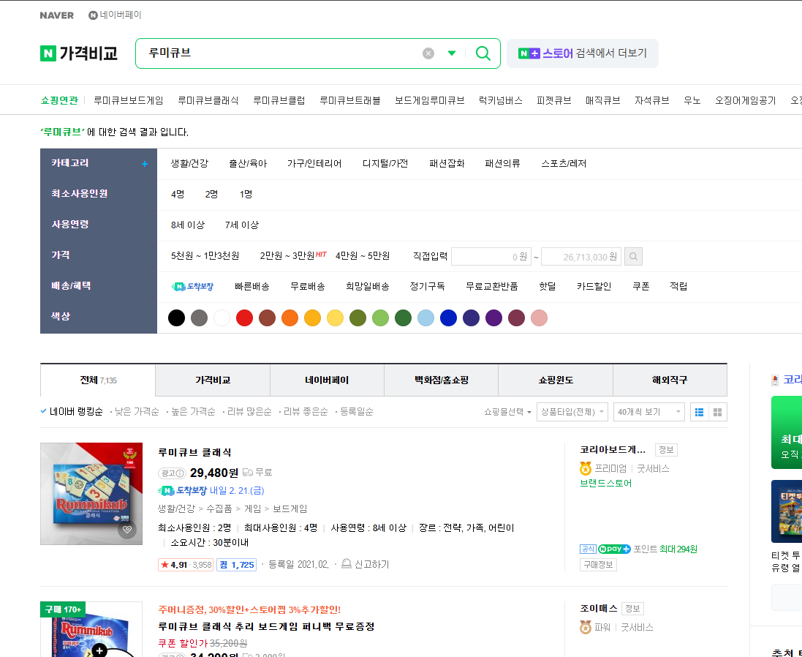Screen dimensions: 802x657
Task: Click the price range search button
Action: [633, 256]
